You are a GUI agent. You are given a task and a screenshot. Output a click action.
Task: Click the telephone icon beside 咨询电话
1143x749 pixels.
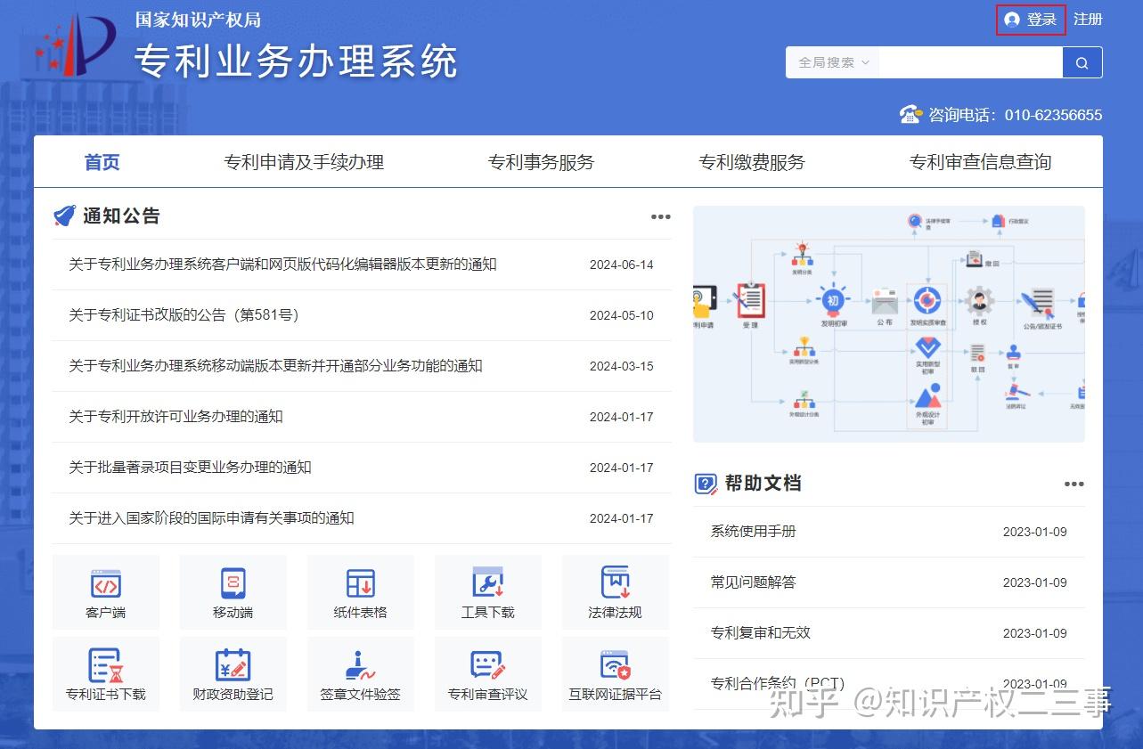click(910, 114)
